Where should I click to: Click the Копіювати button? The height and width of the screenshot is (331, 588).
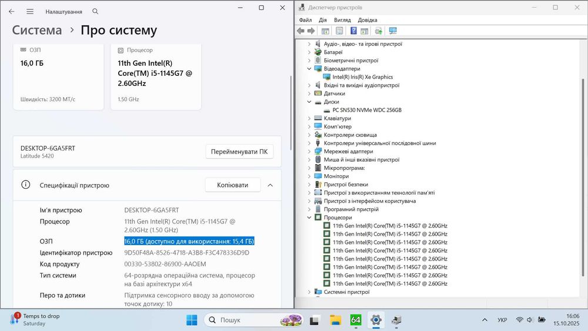point(232,185)
